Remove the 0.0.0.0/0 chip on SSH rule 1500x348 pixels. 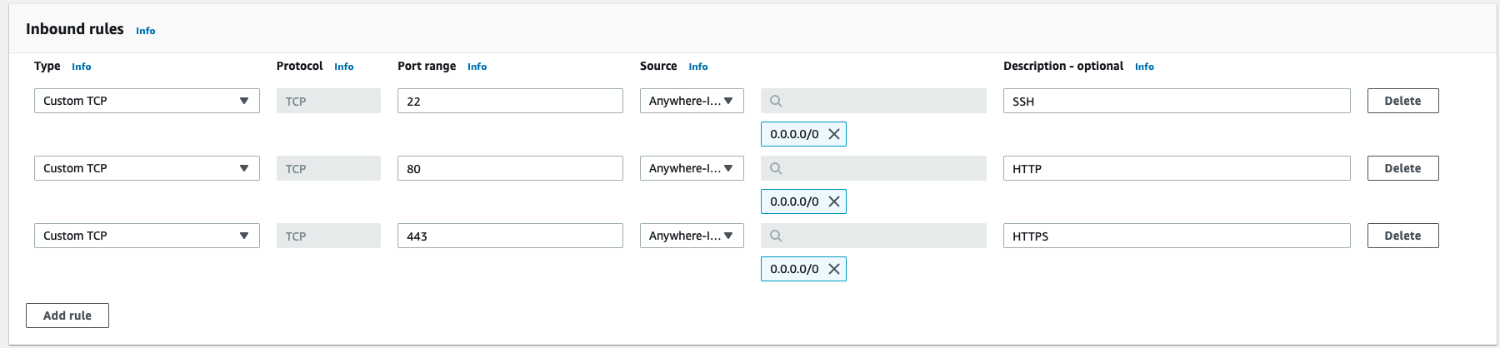pos(833,134)
